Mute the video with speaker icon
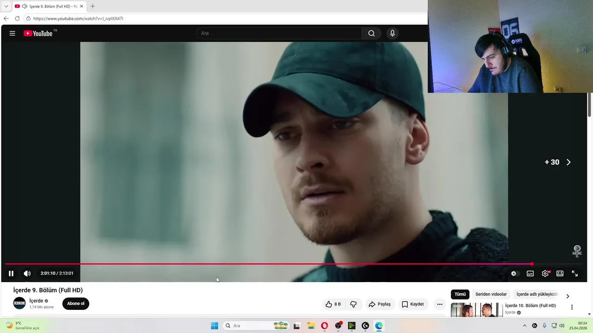 pyautogui.click(x=27, y=273)
